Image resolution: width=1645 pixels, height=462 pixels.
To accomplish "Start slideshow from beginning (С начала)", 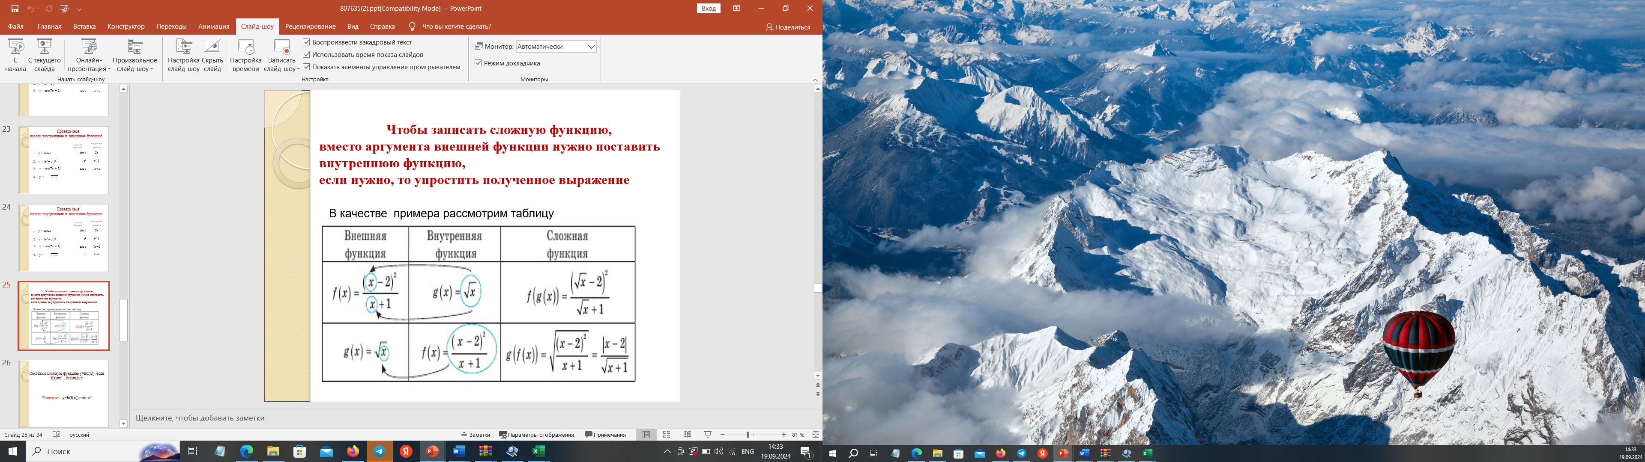I will pyautogui.click(x=16, y=55).
